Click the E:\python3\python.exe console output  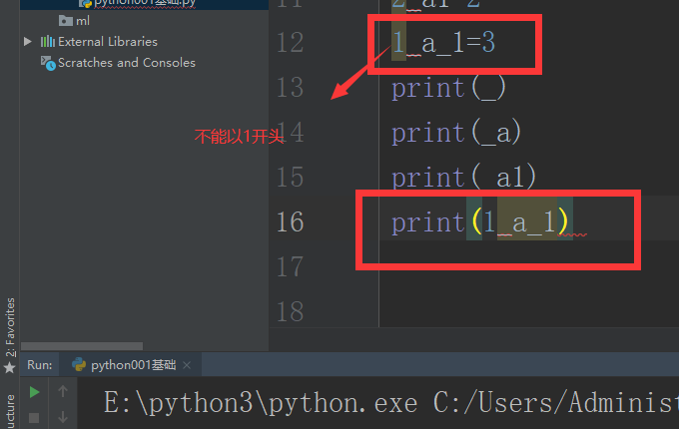tap(391, 403)
